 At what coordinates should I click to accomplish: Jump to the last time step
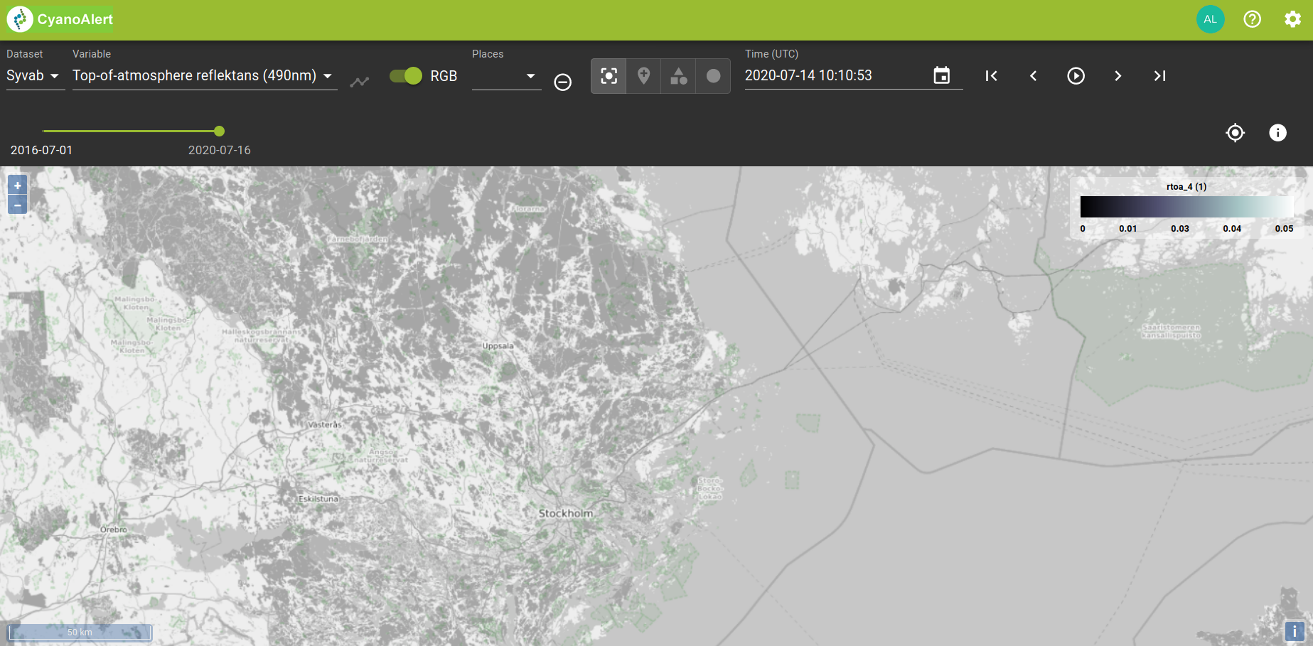pos(1159,75)
